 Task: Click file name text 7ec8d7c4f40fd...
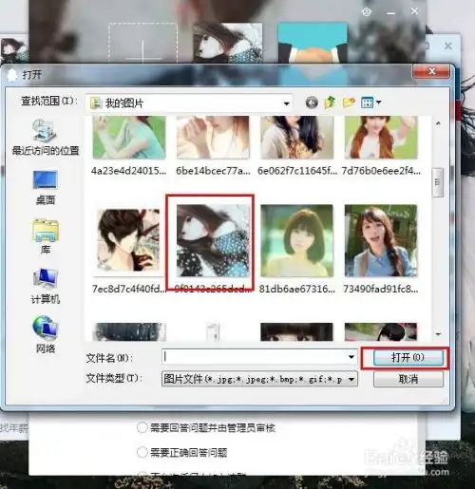point(129,289)
